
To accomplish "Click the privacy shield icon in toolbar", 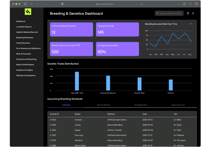I will (x=62, y=4).
